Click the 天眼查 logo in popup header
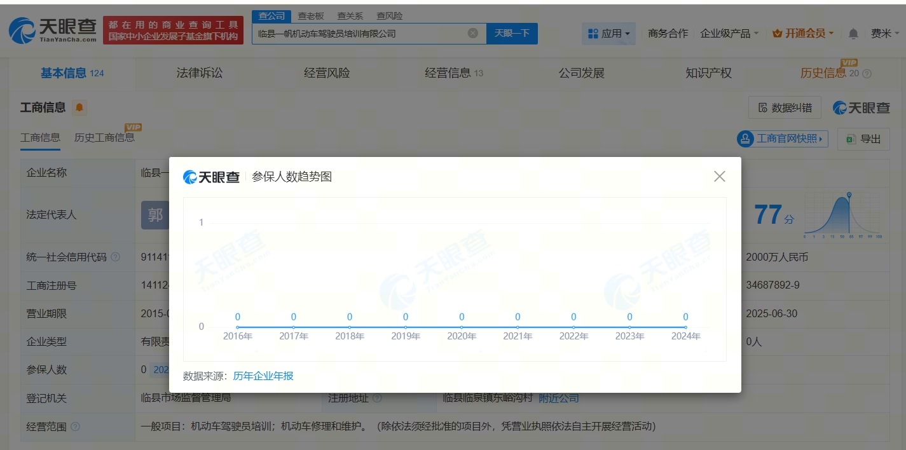The image size is (906, 450). 211,177
